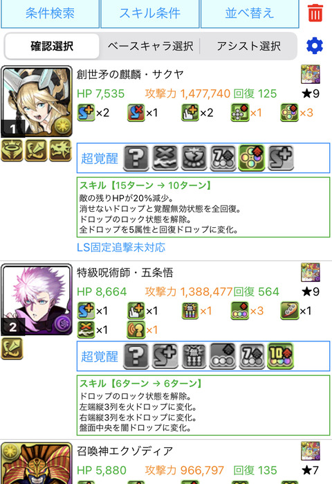This screenshot has width=332, height=484.
Task: Open the 召喚神エクゾディア monster portrait
Action: coord(37,463)
